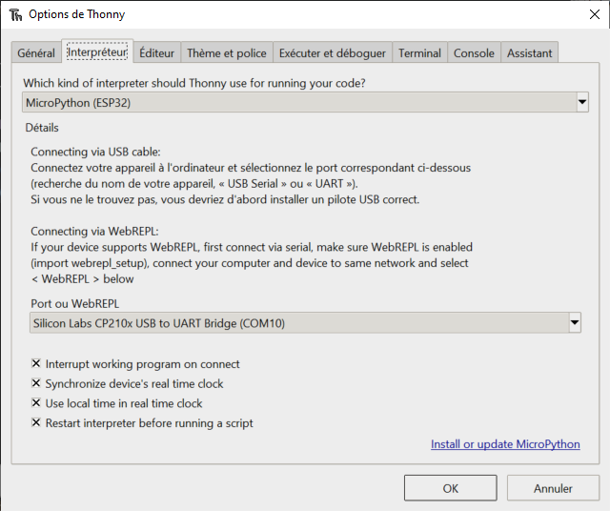Open the Console tab
Screen dimensions: 610x511
pyautogui.click(x=474, y=53)
